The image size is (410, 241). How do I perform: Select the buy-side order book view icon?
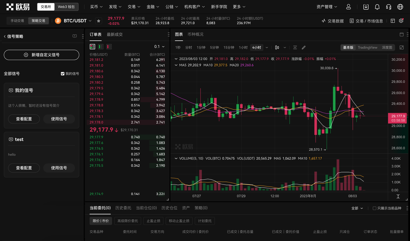click(x=100, y=47)
